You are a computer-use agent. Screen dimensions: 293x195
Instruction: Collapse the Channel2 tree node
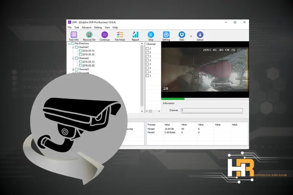click(x=73, y=58)
